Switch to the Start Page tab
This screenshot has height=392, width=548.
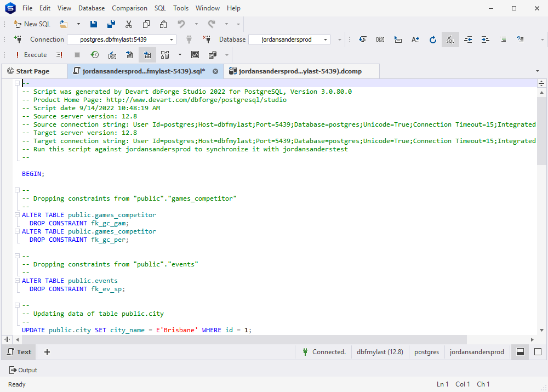tap(34, 71)
